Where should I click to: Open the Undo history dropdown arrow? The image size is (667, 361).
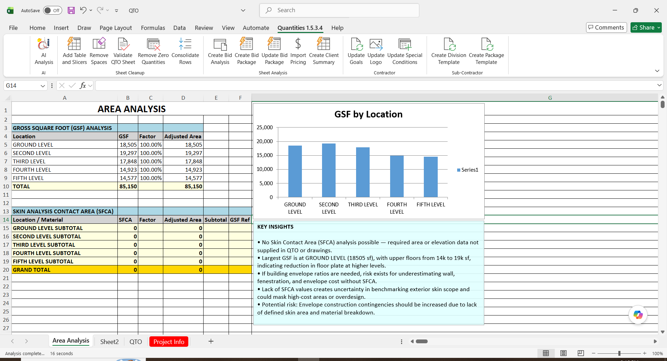pyautogui.click(x=91, y=10)
